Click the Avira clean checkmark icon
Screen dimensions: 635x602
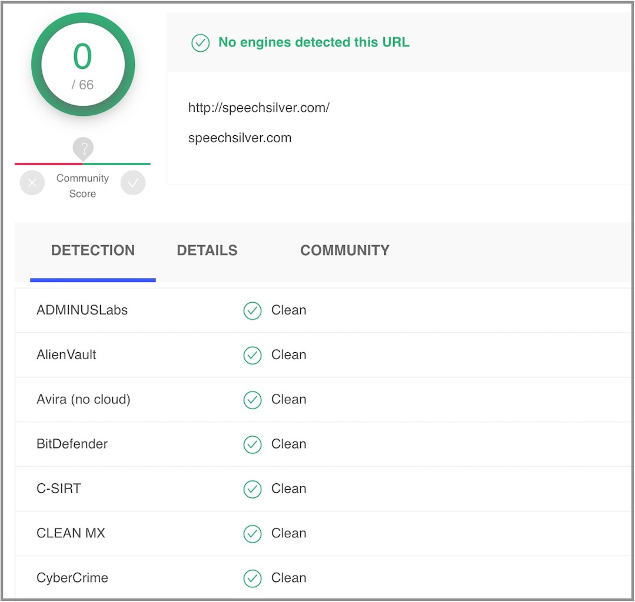coord(252,400)
